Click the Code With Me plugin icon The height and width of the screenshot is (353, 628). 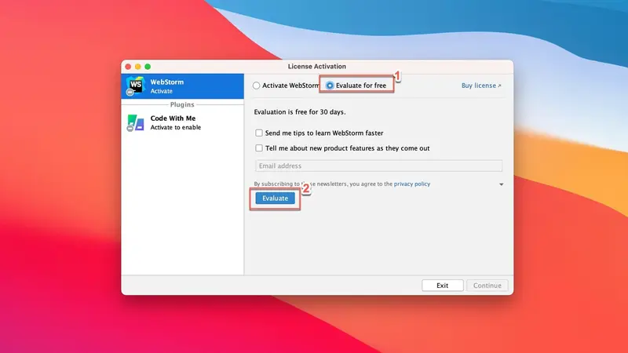click(x=135, y=122)
